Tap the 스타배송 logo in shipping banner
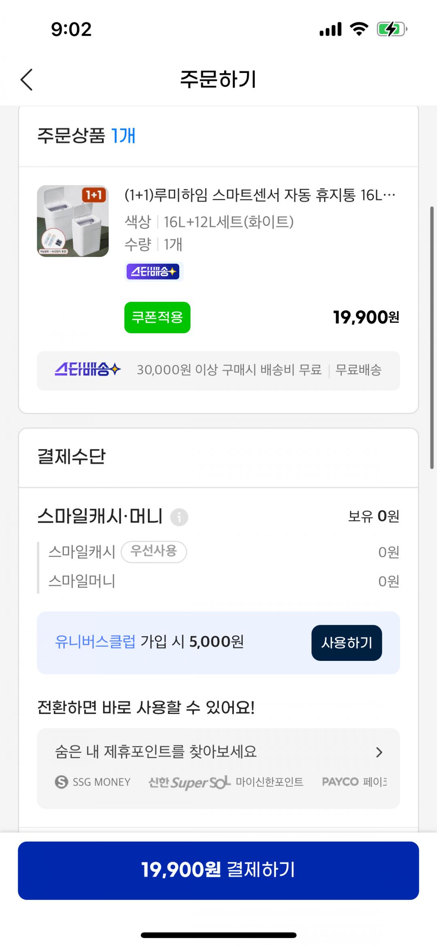This screenshot has height=947, width=437. coord(87,370)
